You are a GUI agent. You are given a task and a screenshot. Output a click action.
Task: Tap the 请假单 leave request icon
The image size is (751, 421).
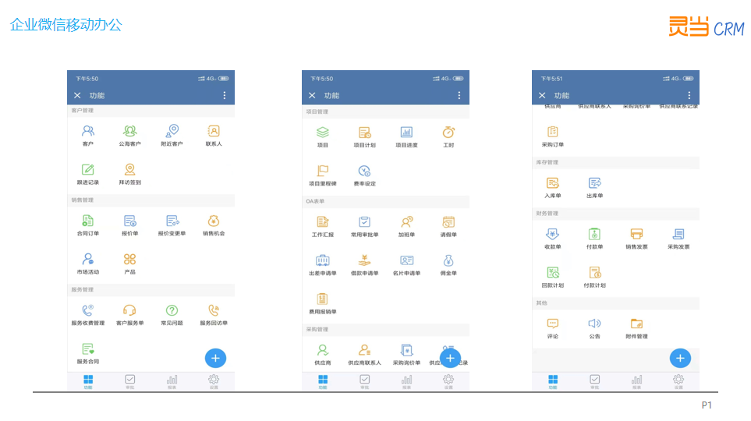448,221
